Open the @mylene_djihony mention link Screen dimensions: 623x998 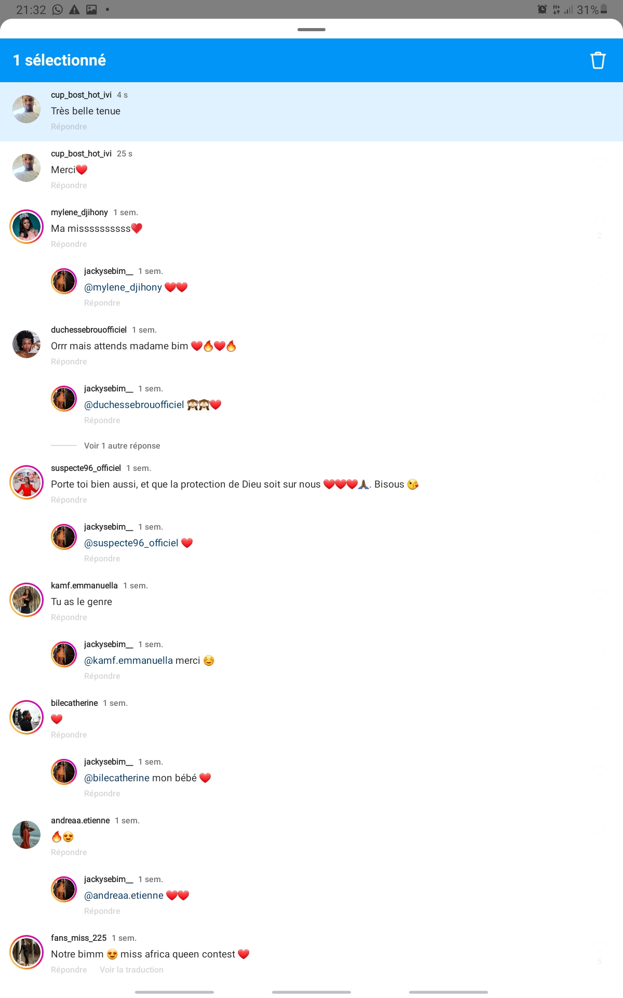pyautogui.click(x=123, y=287)
